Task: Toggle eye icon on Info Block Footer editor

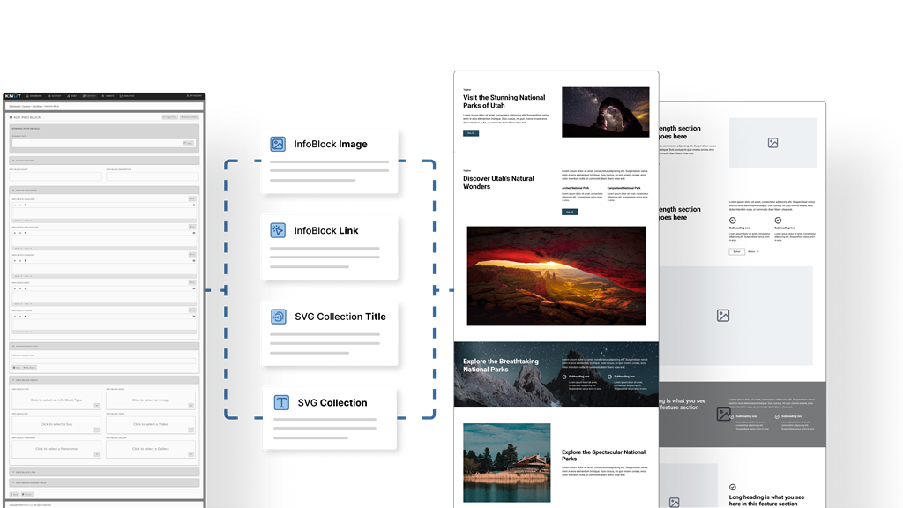Action: (x=194, y=317)
